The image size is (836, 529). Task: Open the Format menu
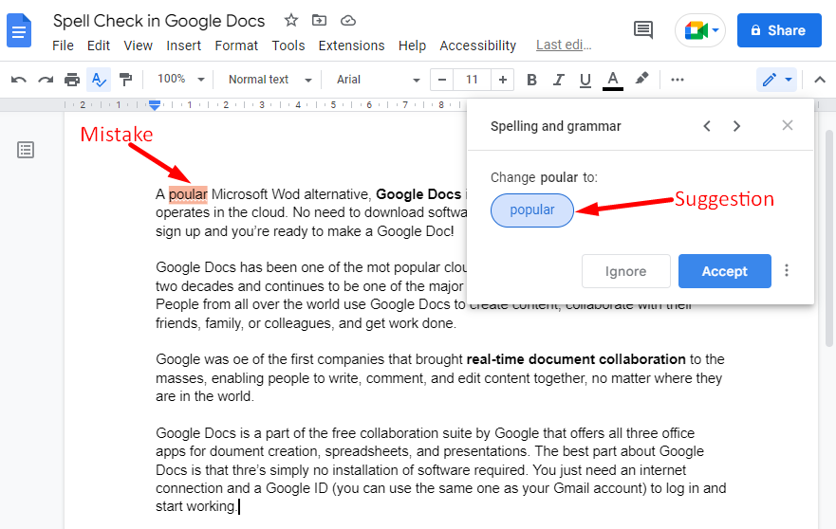pos(236,46)
